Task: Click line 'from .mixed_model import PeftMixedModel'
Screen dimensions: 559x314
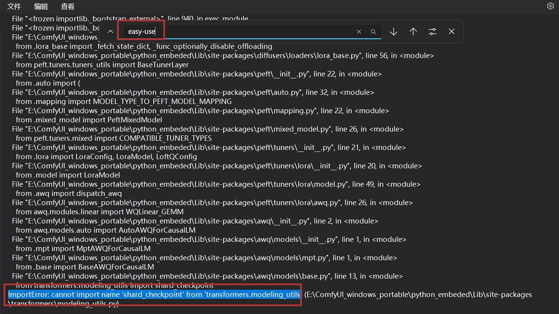Action: pos(89,119)
